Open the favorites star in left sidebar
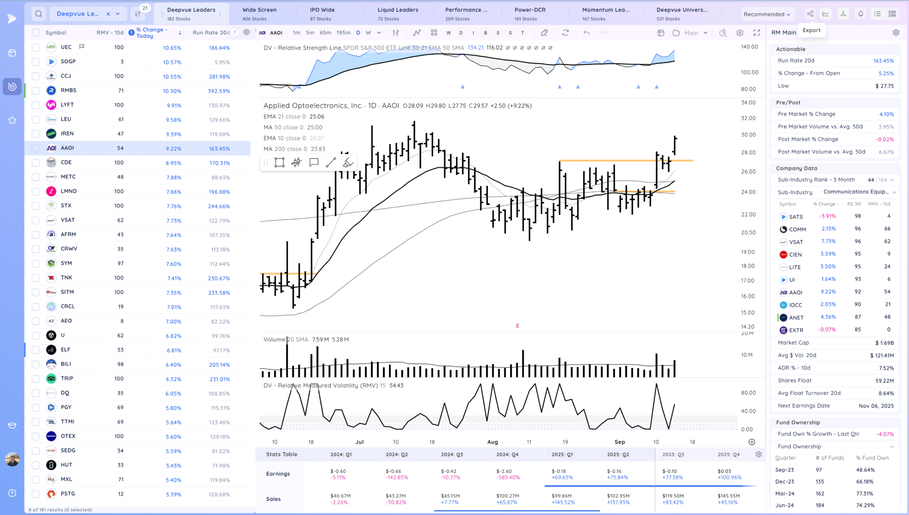 click(x=12, y=121)
